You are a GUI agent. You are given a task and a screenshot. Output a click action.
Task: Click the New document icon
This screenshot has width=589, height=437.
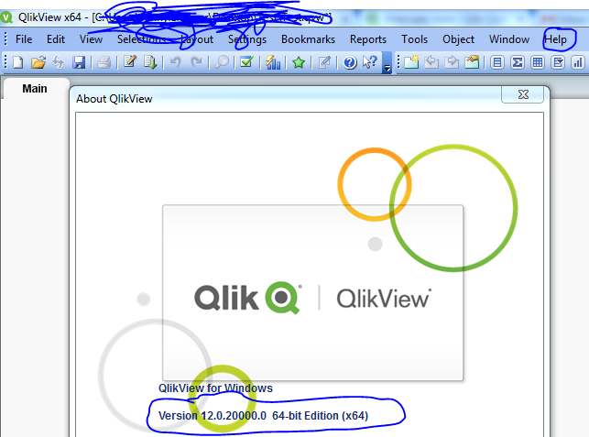[18, 62]
